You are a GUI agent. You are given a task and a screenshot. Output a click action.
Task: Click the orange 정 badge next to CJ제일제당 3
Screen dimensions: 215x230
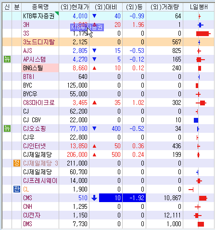click(17, 163)
